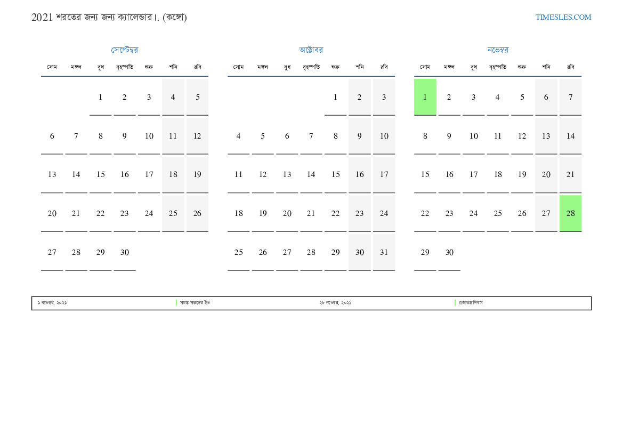Click the প্রজাতন্ত্র দিবস holiday legend label
Viewport: 623px width, 441px height.
click(471, 303)
